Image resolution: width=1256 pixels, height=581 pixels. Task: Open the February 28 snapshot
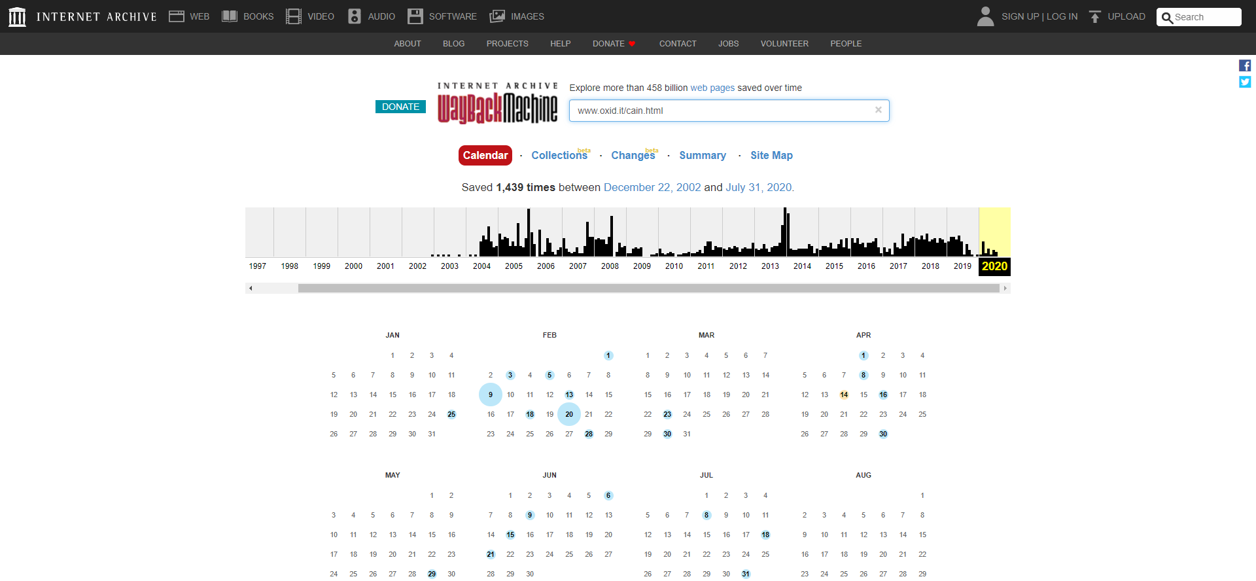(589, 434)
